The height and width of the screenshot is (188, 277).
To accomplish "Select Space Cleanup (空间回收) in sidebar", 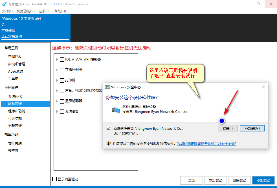I will click(15, 57).
